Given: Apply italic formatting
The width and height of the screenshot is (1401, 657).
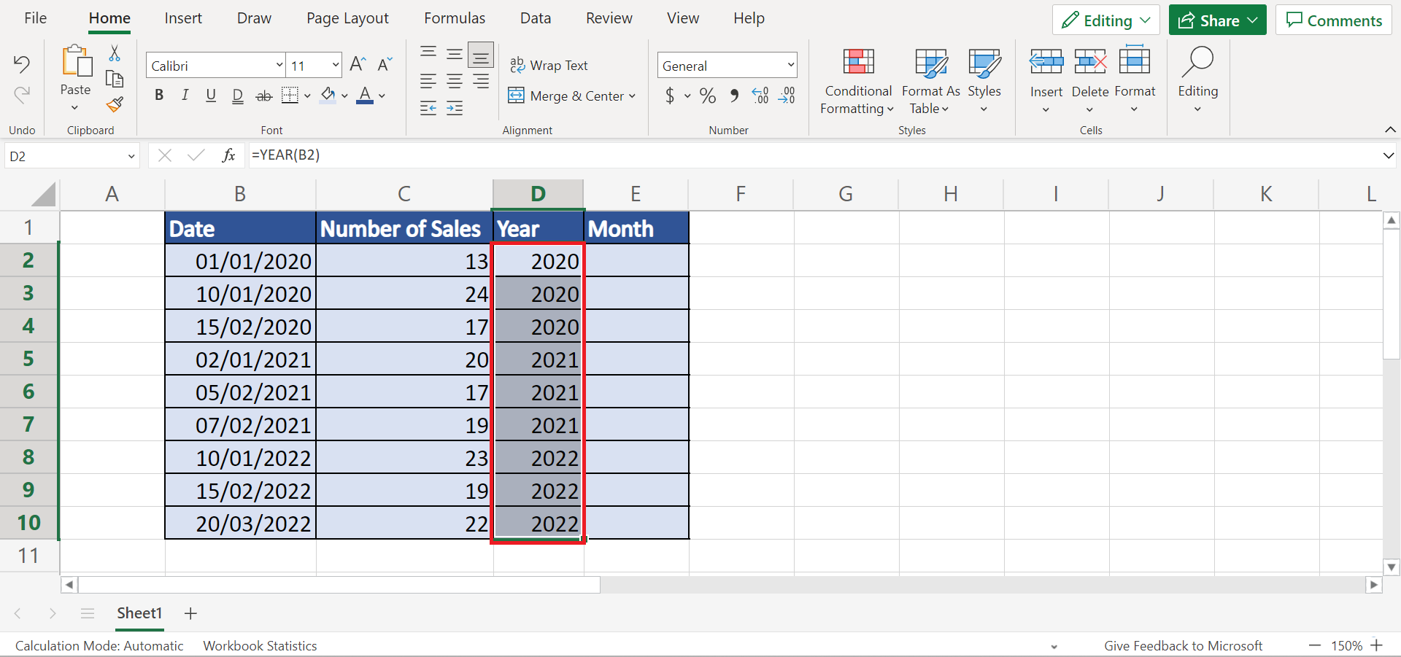Looking at the screenshot, I should click(x=185, y=96).
